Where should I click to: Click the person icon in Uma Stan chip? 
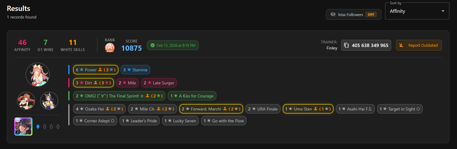tap(316, 109)
